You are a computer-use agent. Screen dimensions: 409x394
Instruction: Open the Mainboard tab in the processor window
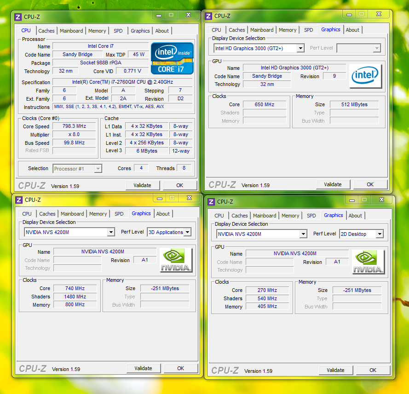coord(71,31)
